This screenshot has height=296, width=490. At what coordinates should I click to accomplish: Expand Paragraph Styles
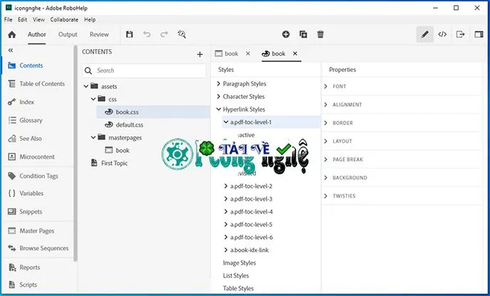tap(219, 84)
